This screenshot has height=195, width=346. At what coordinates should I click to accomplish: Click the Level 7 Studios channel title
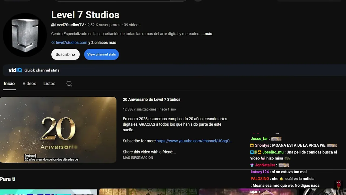(85, 15)
